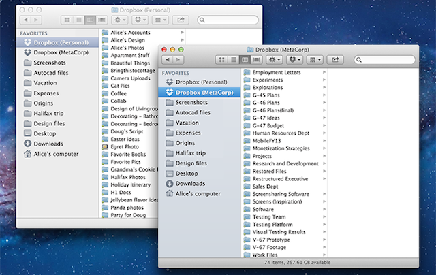The width and height of the screenshot is (436, 275).
Task: Switch Personal window to icon view
Action: [67, 20]
